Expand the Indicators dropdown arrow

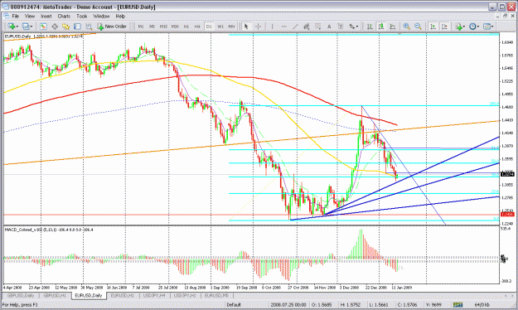(x=464, y=27)
